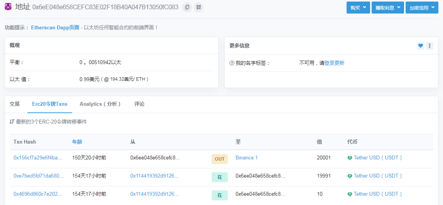Open the more options vertical dots
Screen dimensions: 443x205
coord(430,46)
